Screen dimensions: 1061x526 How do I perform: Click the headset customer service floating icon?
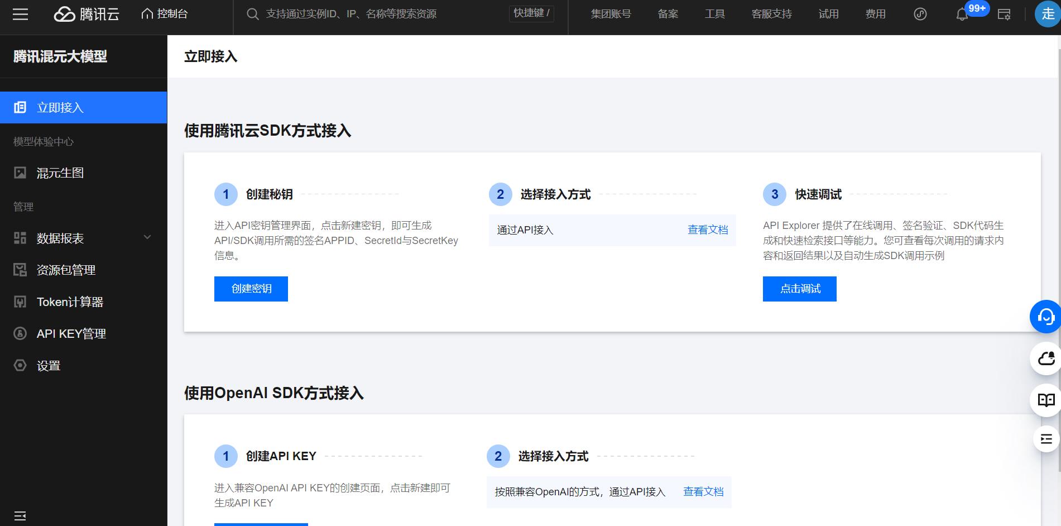[1046, 316]
